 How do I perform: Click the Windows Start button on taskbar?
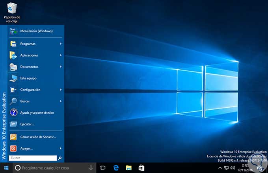click(6, 168)
